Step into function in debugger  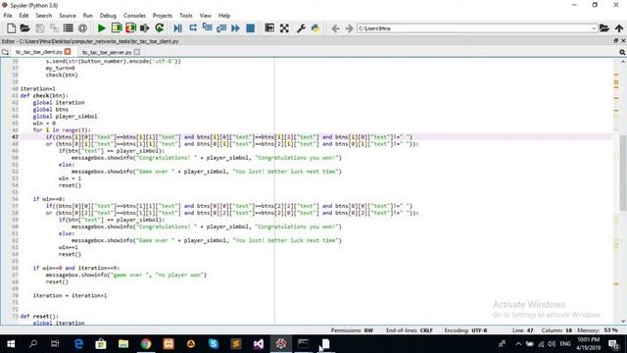pyautogui.click(x=207, y=28)
